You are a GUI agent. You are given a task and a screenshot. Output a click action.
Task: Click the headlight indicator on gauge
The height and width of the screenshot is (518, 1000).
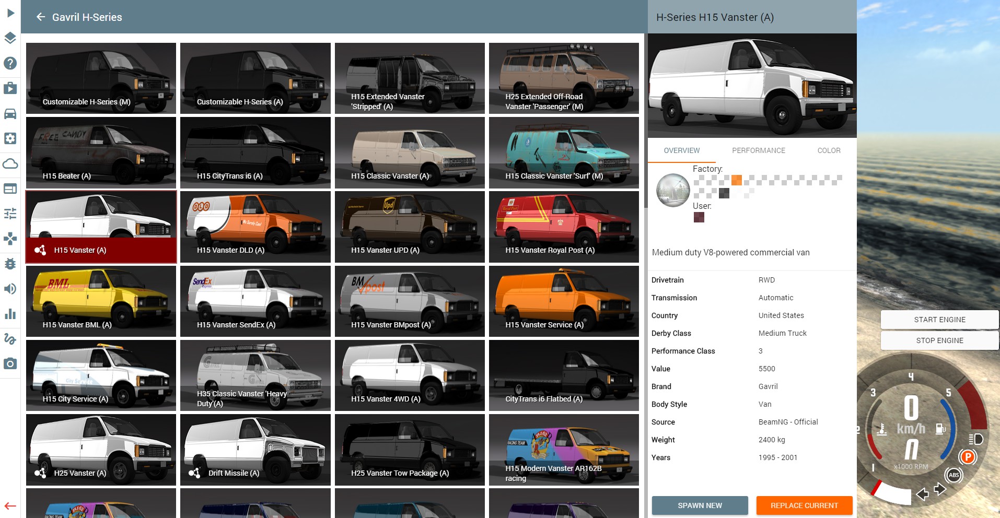click(975, 439)
